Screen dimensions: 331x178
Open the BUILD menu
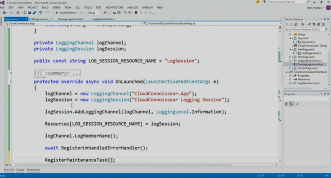pyautogui.click(x=45, y=8)
